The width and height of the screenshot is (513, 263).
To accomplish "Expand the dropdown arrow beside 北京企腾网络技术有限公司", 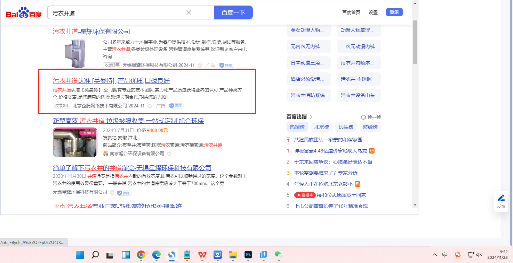I will tap(150, 106).
